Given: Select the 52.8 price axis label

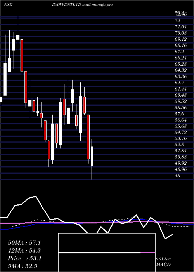Looking at the screenshot, I should [x=179, y=145].
